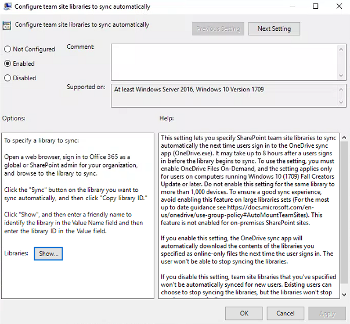Click the Help: label
The width and height of the screenshot is (350, 324).
(x=167, y=118)
